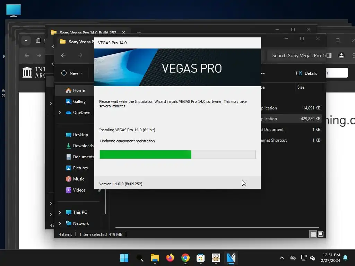Select This PC in navigation pane
The image size is (355, 266).
[76, 212]
